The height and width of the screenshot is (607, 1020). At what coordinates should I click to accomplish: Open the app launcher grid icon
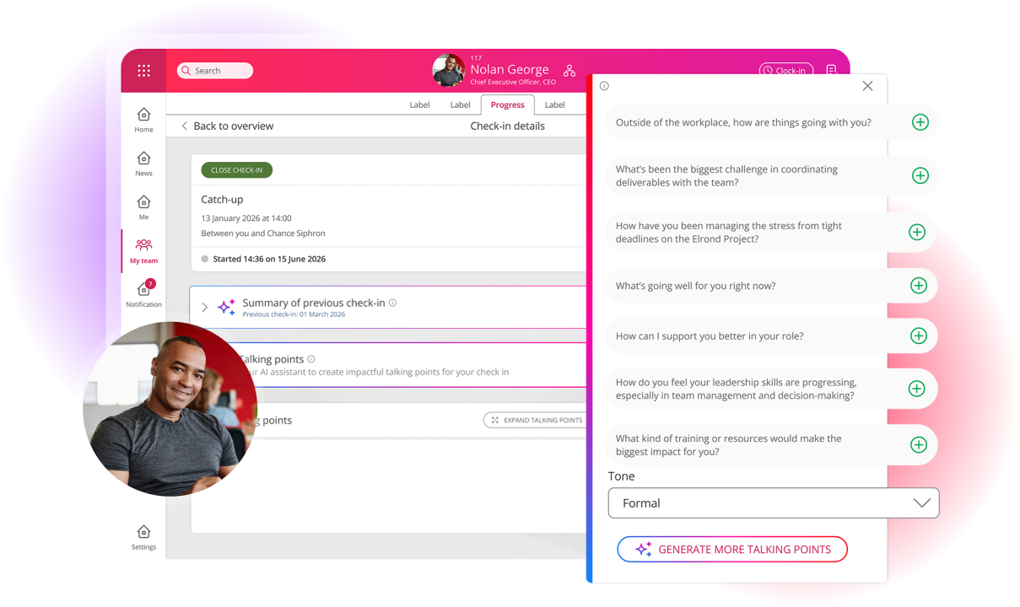tap(143, 70)
